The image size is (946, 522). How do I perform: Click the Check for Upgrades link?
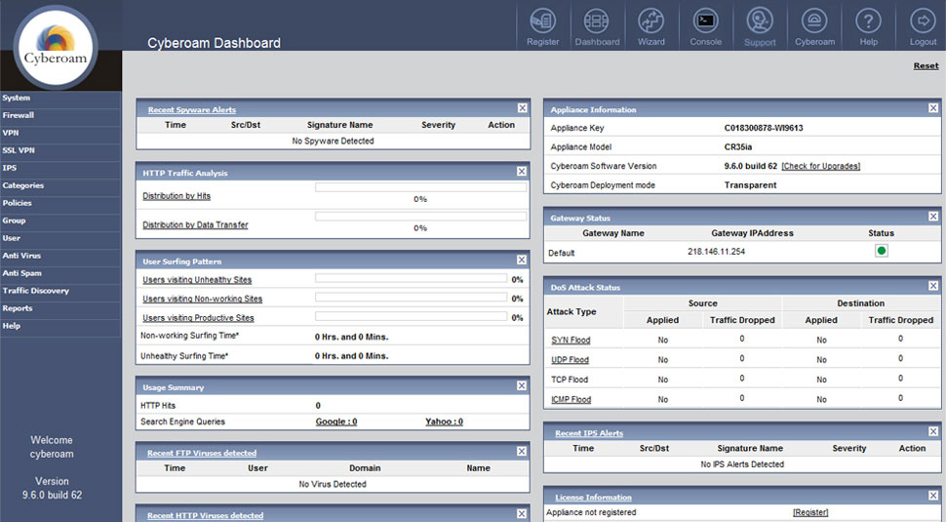pos(821,166)
